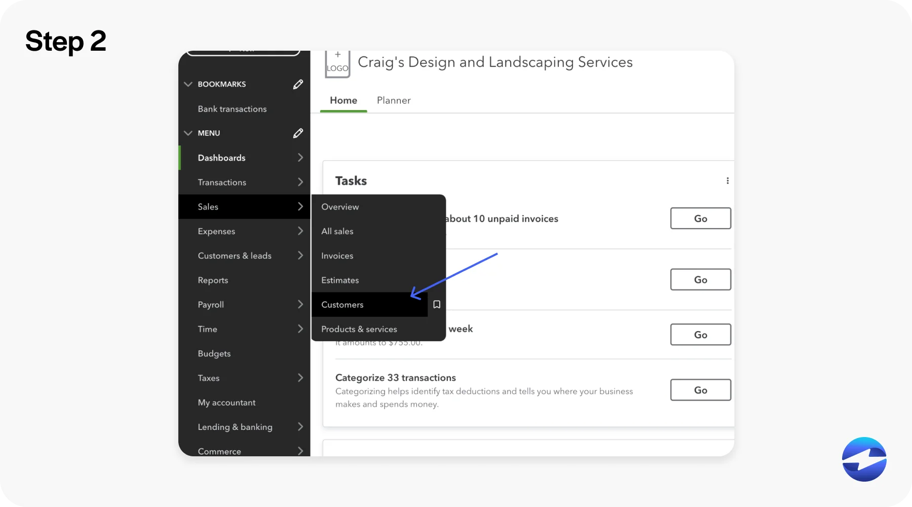
Task: Expand the Dashboards submenu arrow
Action: 300,158
